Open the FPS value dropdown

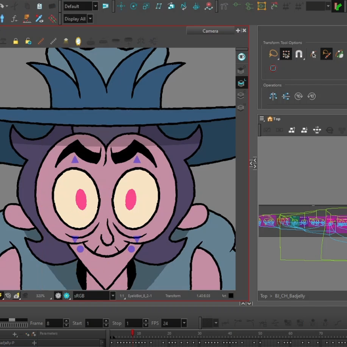pyautogui.click(x=184, y=323)
